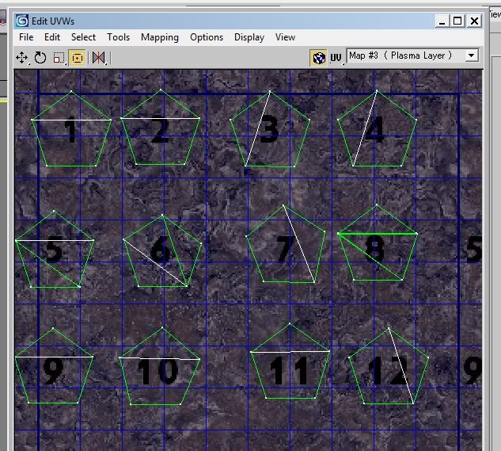Close the Edit UVWs window
This screenshot has width=501, height=451.
tap(474, 21)
